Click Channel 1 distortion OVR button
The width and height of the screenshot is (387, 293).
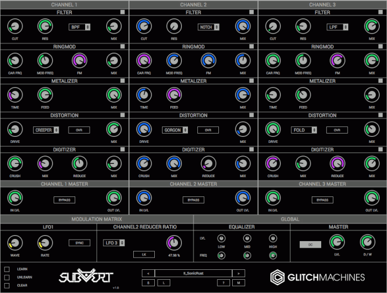pyautogui.click(x=79, y=130)
